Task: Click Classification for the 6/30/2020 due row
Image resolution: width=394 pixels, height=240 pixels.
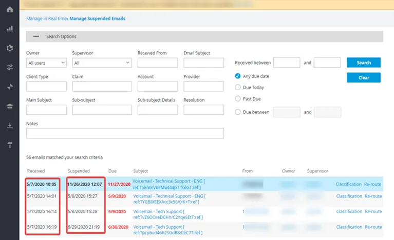Action: click(x=349, y=227)
